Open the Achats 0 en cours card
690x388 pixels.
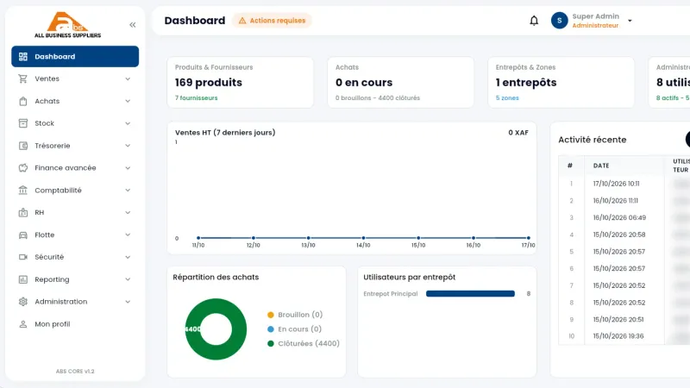(x=400, y=82)
